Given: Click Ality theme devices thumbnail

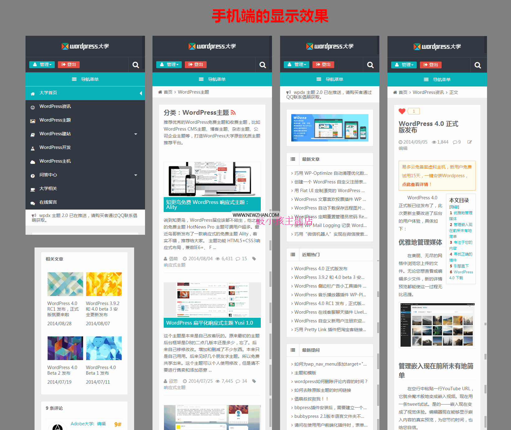Looking at the screenshot, I should [212, 179].
